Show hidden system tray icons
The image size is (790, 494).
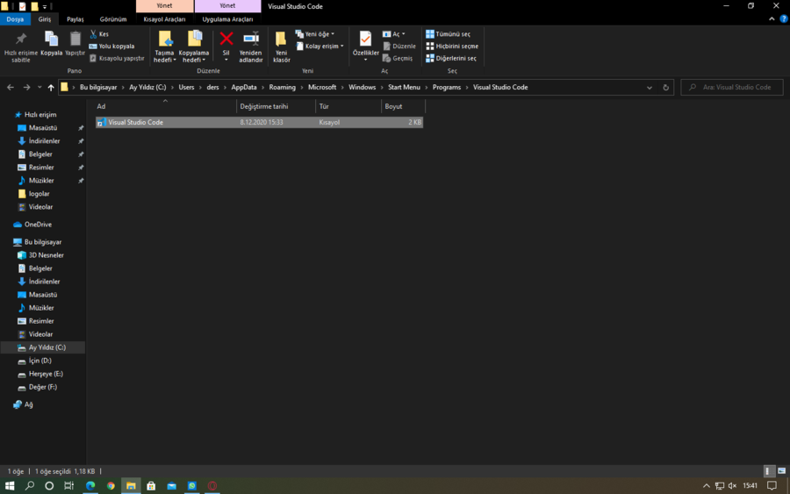tap(706, 485)
